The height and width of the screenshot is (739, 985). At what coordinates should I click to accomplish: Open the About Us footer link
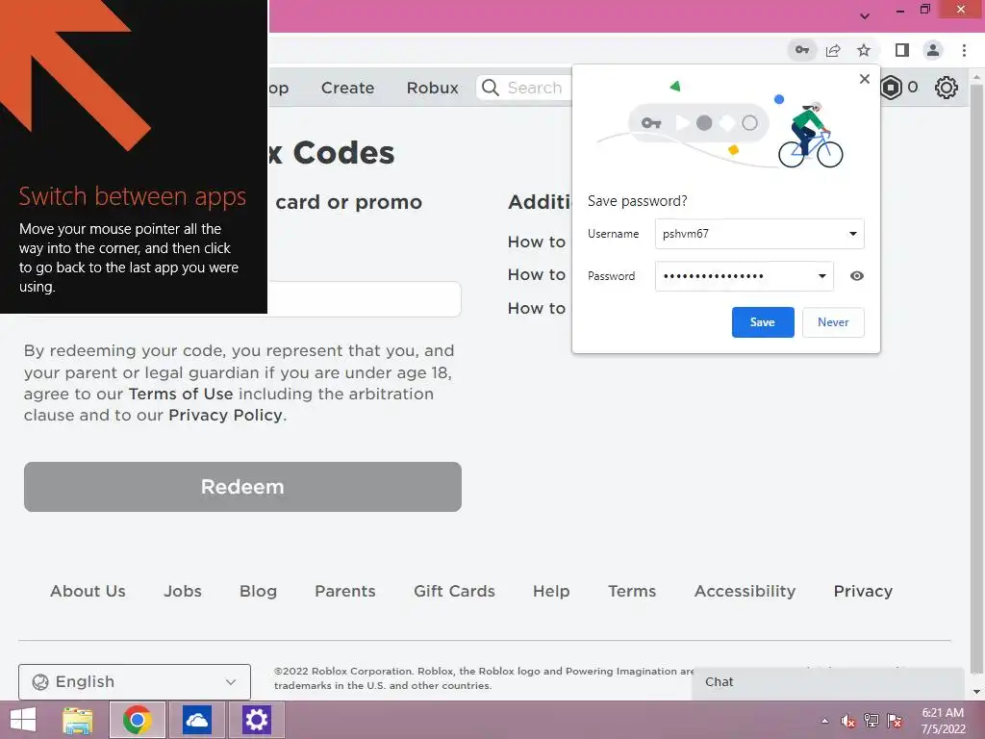click(x=88, y=591)
